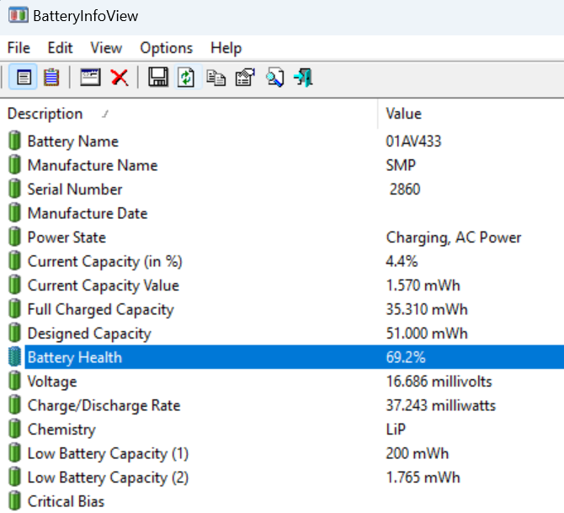Click battery icon beside Voltage

pos(14,382)
